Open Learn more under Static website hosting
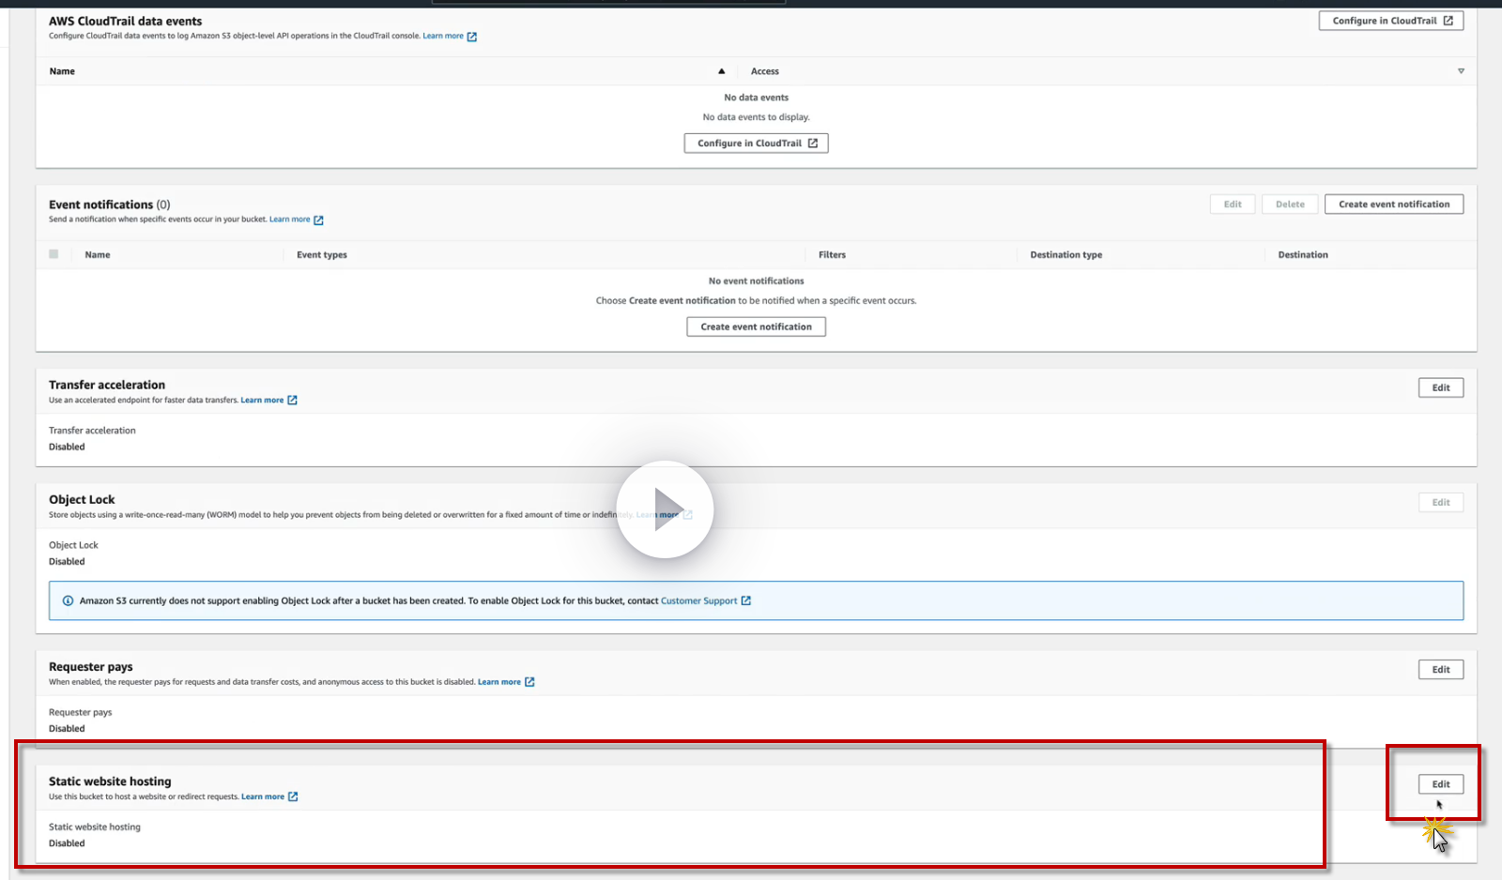Image resolution: width=1502 pixels, height=880 pixels. click(263, 797)
